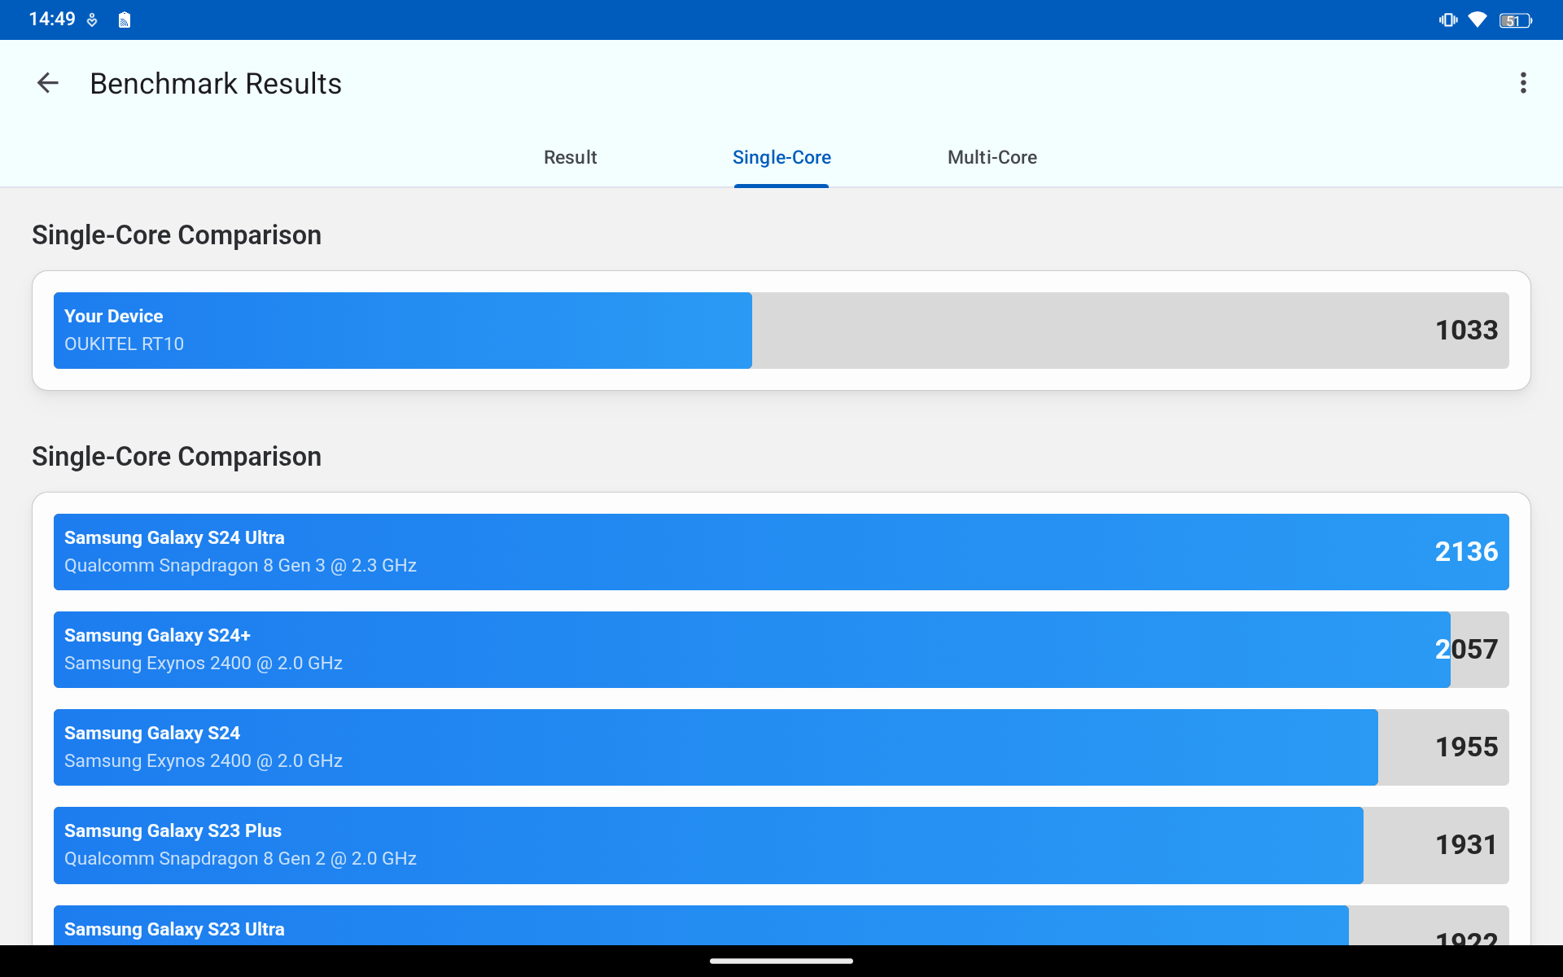The width and height of the screenshot is (1563, 977).
Task: Select the Single-Core tab
Action: pyautogui.click(x=781, y=157)
